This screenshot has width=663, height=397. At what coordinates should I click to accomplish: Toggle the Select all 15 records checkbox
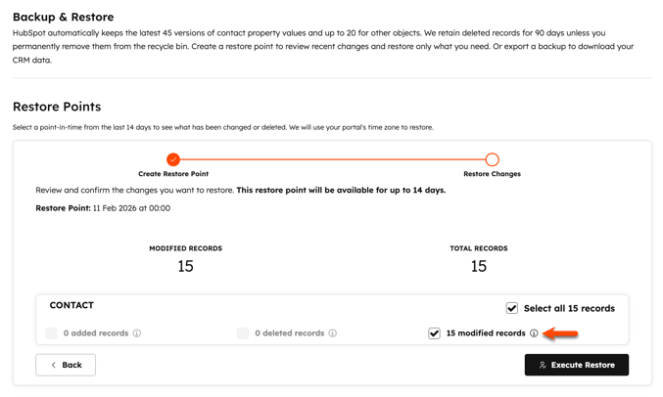click(512, 308)
